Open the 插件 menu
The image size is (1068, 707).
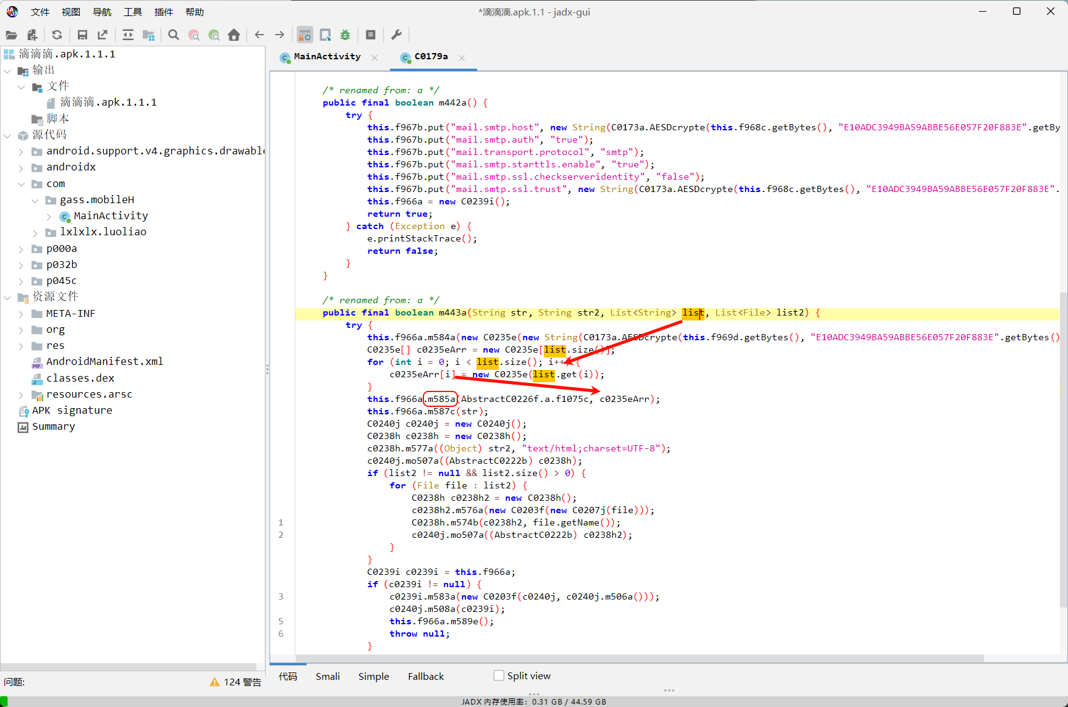[164, 12]
